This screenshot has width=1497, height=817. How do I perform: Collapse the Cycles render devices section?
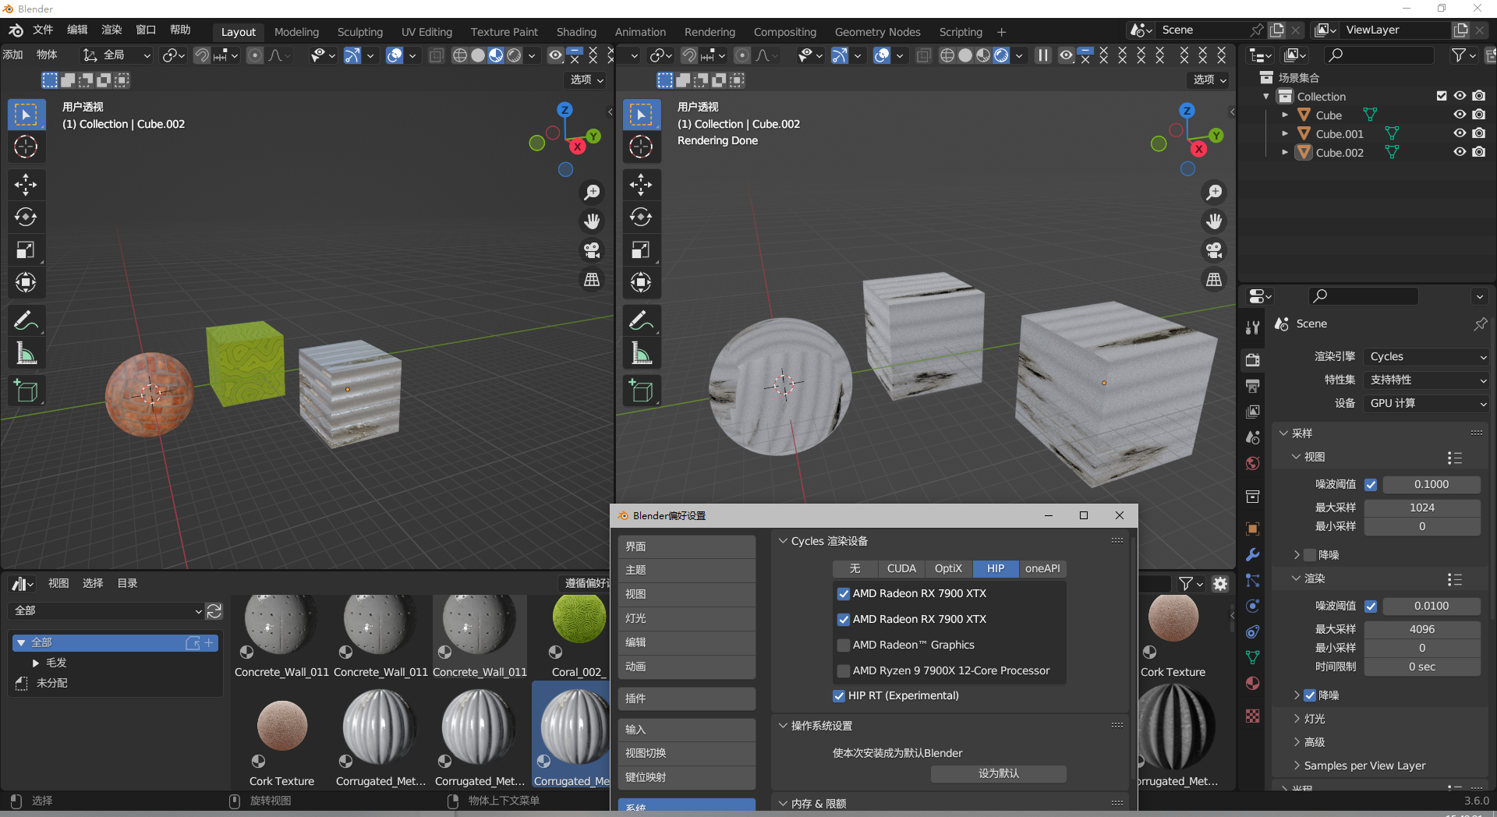(783, 541)
